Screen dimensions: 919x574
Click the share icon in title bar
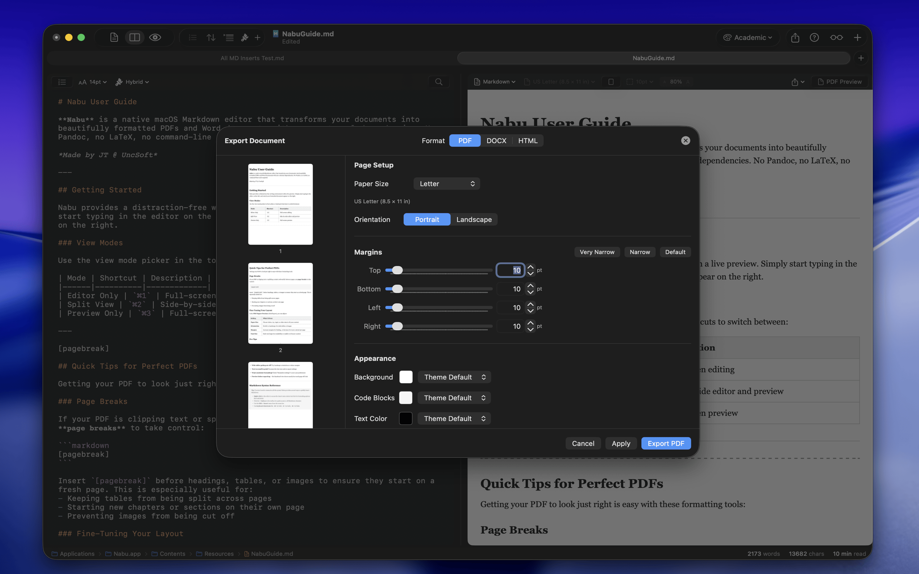click(x=795, y=37)
